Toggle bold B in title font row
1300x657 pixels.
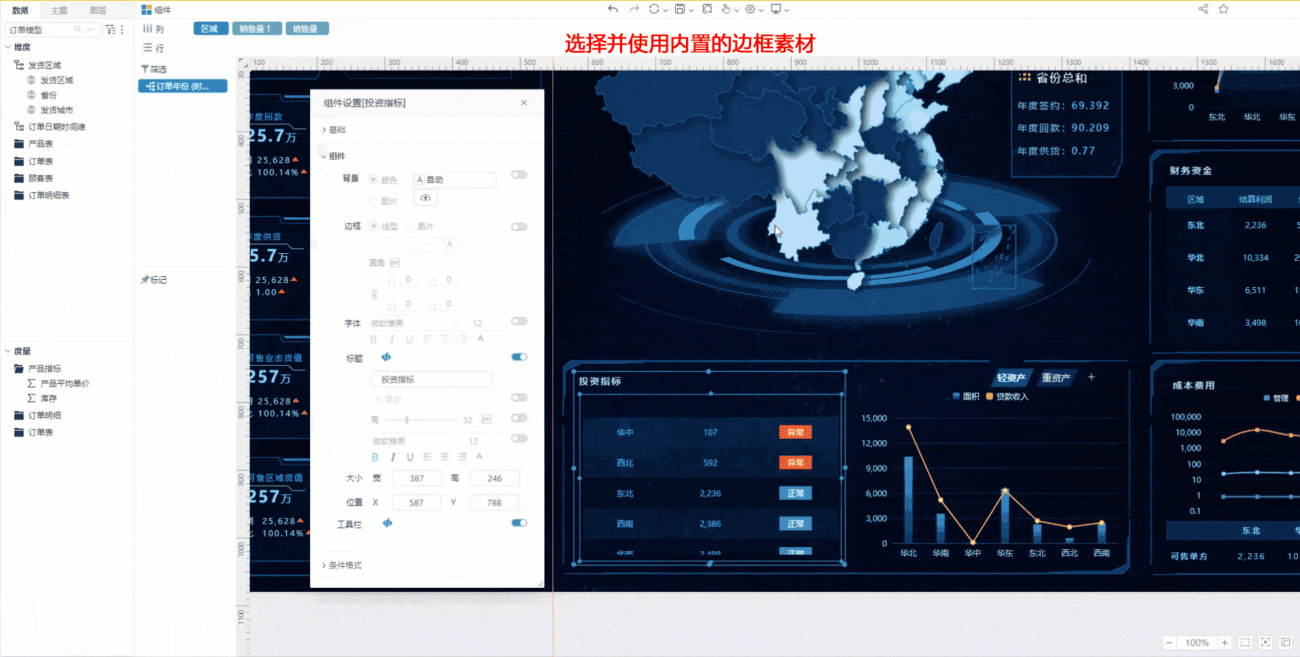click(375, 457)
